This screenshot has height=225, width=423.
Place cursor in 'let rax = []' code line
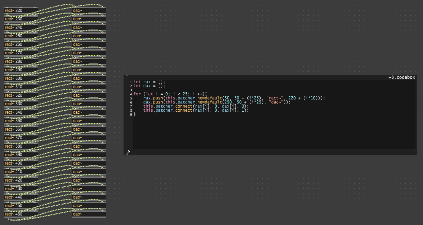point(149,82)
